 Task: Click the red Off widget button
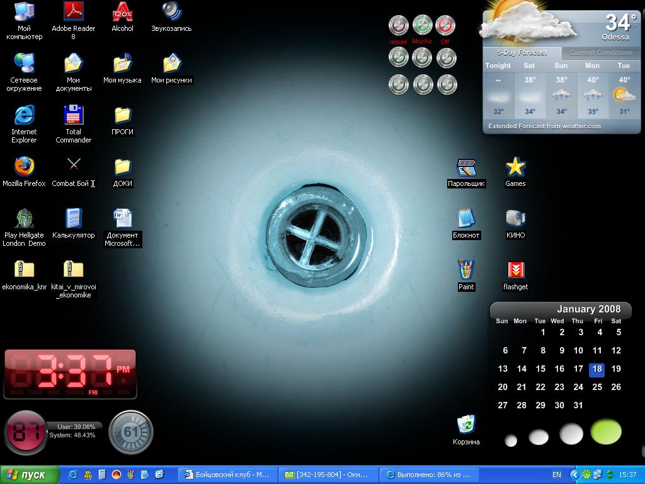(x=445, y=25)
